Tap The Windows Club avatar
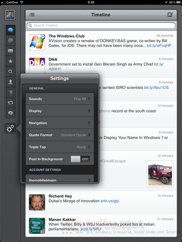The image size is (182, 242). point(37,42)
